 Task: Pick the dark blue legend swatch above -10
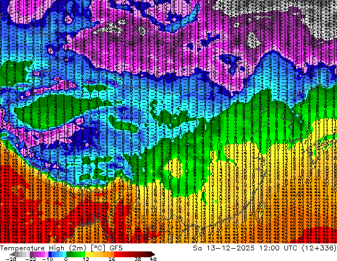(50, 254)
